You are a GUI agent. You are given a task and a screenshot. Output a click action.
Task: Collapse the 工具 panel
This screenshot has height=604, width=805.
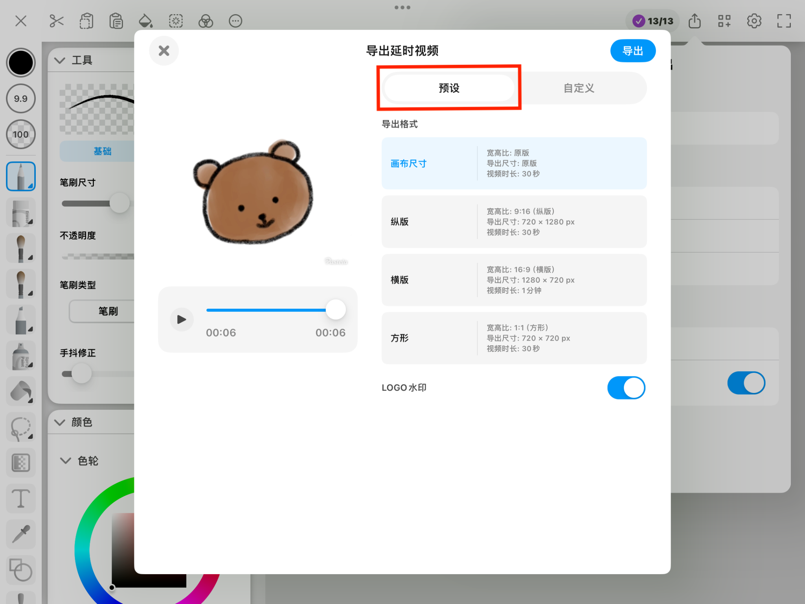pos(60,60)
